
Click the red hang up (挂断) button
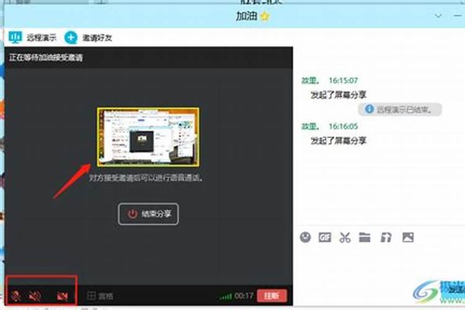coord(272,296)
